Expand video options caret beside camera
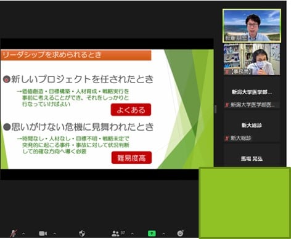 [55, 233]
